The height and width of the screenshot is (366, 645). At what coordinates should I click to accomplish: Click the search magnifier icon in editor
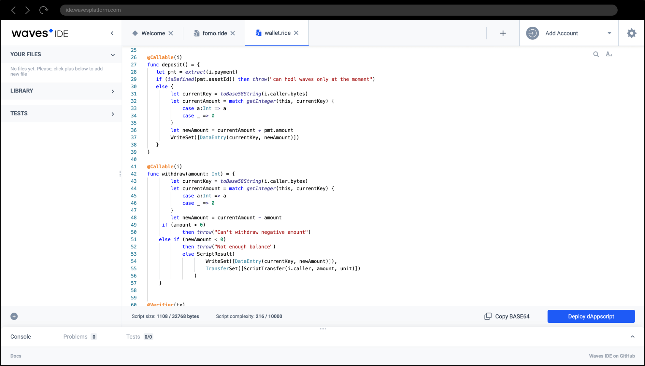point(596,54)
